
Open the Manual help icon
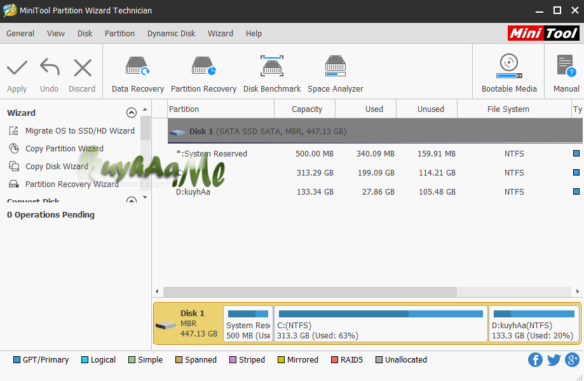point(566,66)
